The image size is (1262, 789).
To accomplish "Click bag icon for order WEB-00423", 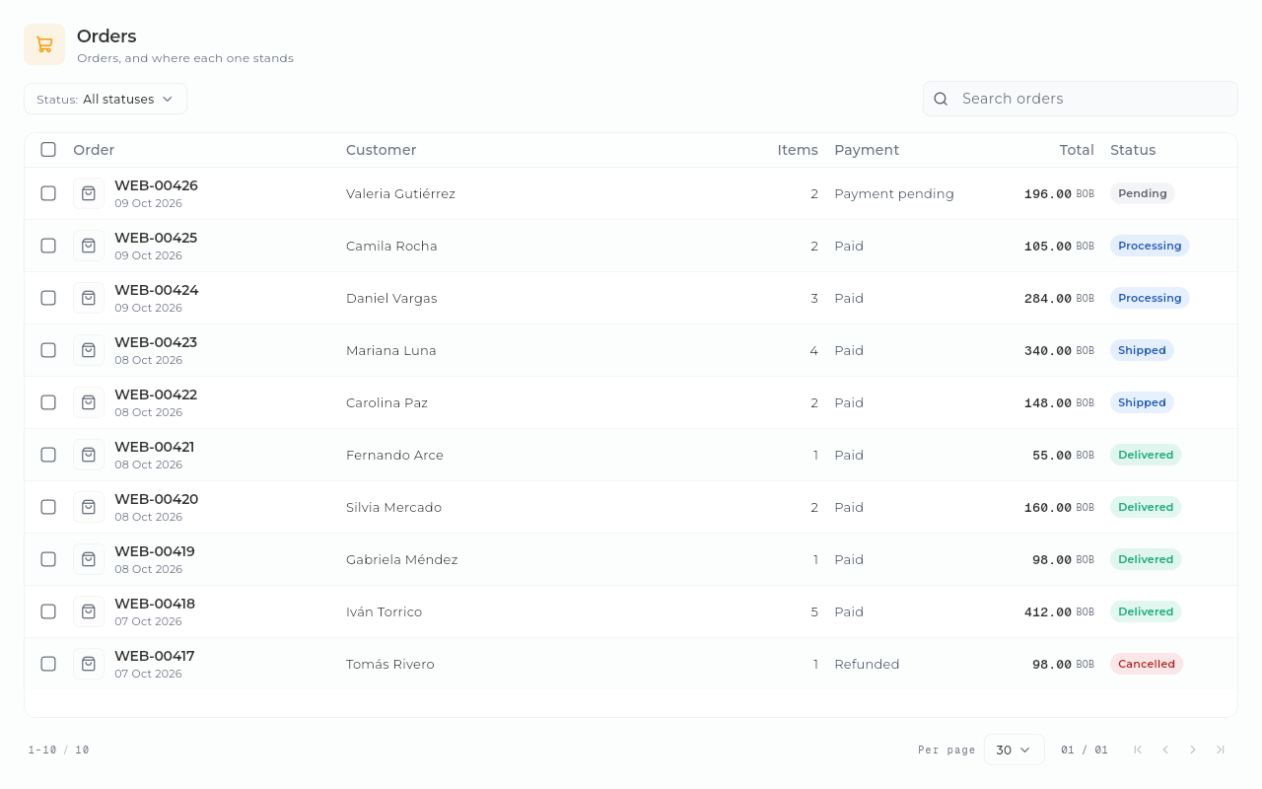I will (x=89, y=350).
